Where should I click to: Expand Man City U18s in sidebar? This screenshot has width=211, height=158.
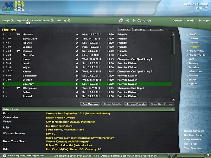187,55
